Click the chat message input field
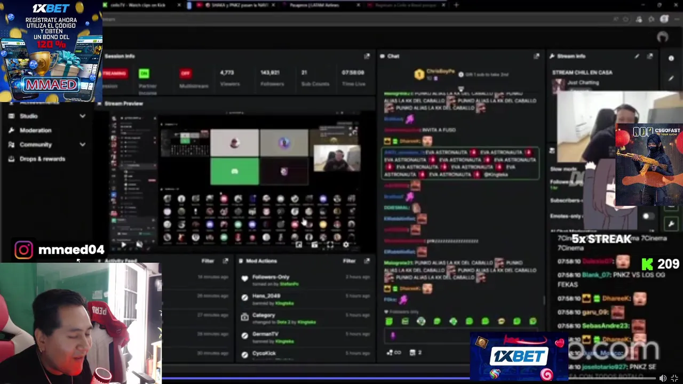The image size is (683, 384). point(462,335)
